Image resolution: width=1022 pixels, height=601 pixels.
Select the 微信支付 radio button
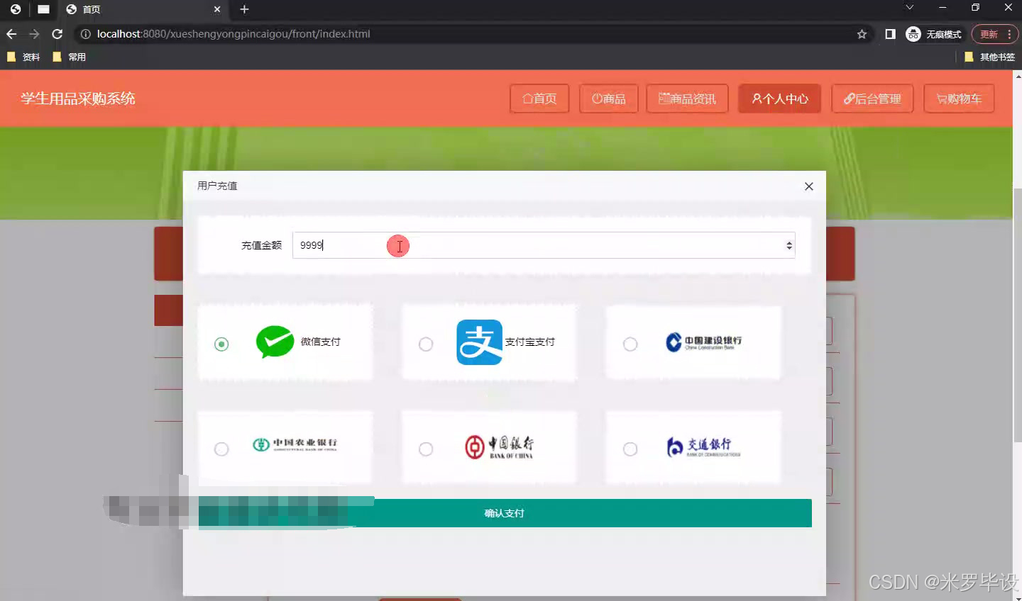coord(221,344)
